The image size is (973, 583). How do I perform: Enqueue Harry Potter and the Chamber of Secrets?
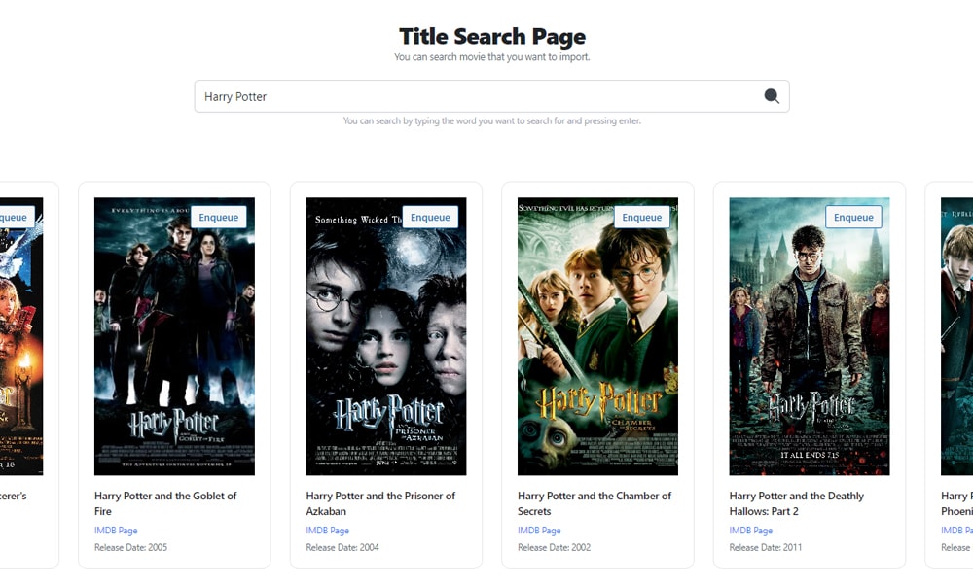pyautogui.click(x=641, y=217)
